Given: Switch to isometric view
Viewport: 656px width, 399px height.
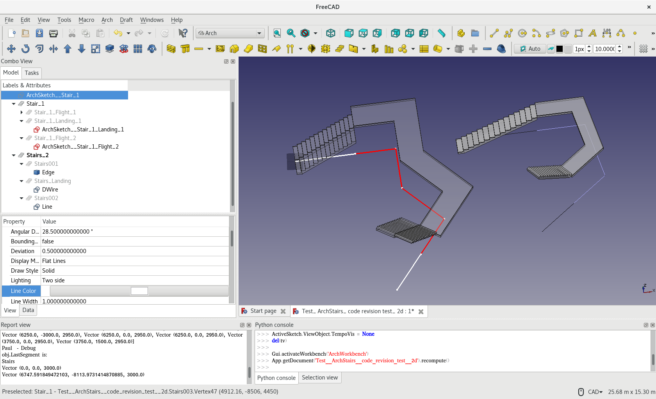Looking at the screenshot, I should click(x=330, y=33).
